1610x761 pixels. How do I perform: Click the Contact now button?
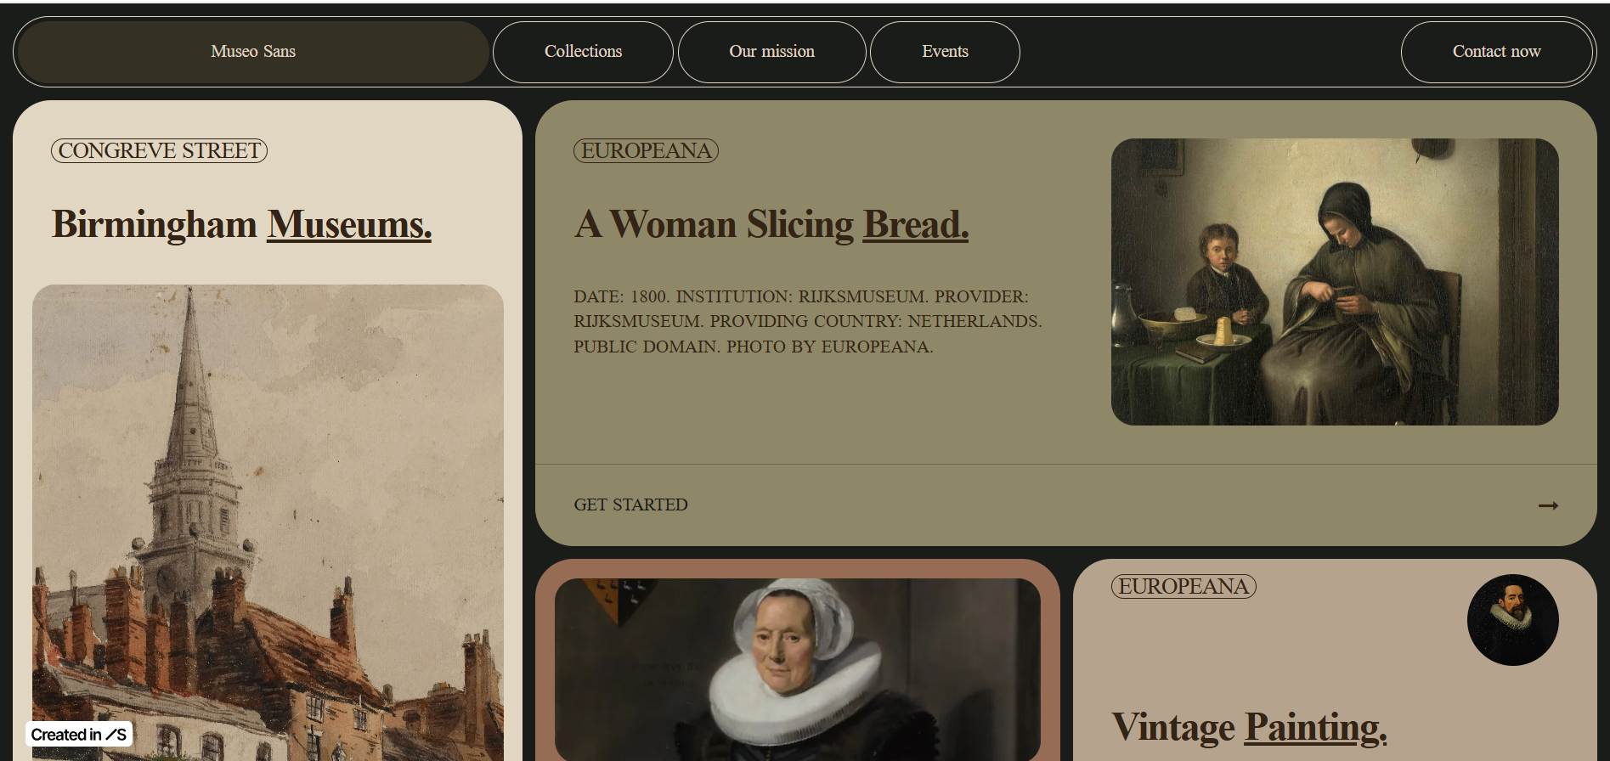tap(1496, 52)
